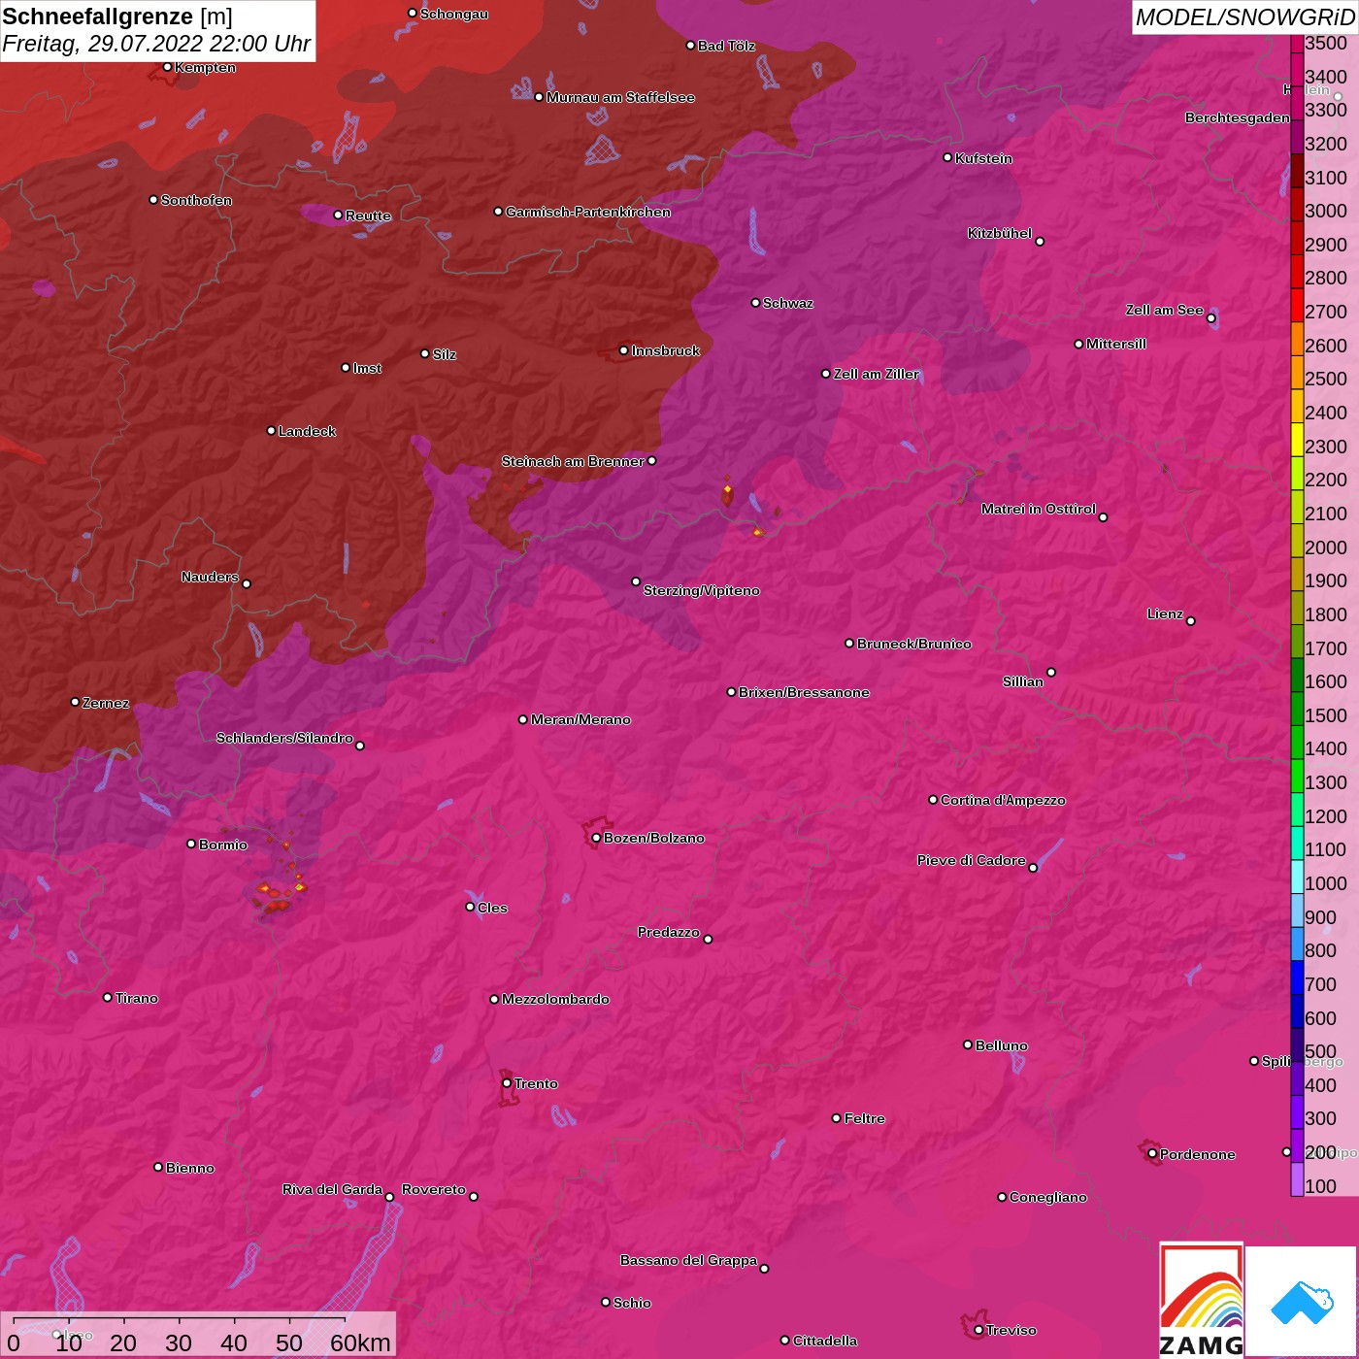Click the Kempten city label
The width and height of the screenshot is (1359, 1359).
[205, 67]
